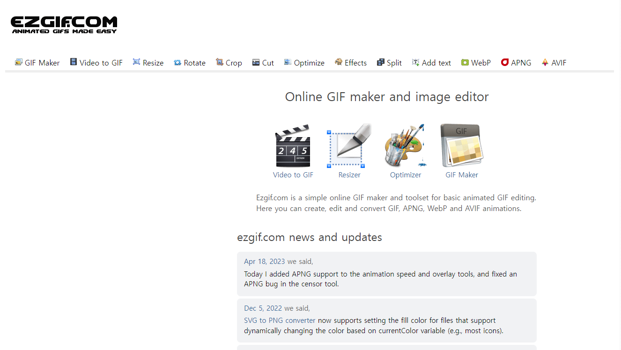Screen dimensions: 621x350
Task: Open the Split menu text
Action: click(x=394, y=63)
